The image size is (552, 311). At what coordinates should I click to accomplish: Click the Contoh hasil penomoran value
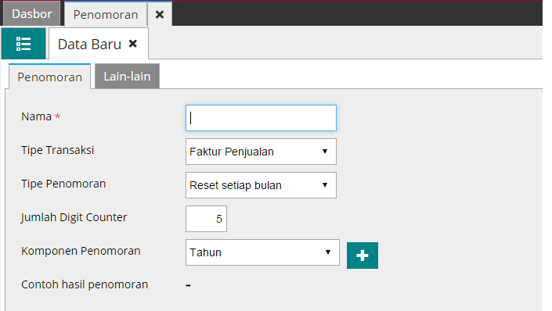click(189, 285)
